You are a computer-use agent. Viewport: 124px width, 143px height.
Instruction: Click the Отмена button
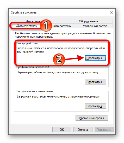coord(83,130)
